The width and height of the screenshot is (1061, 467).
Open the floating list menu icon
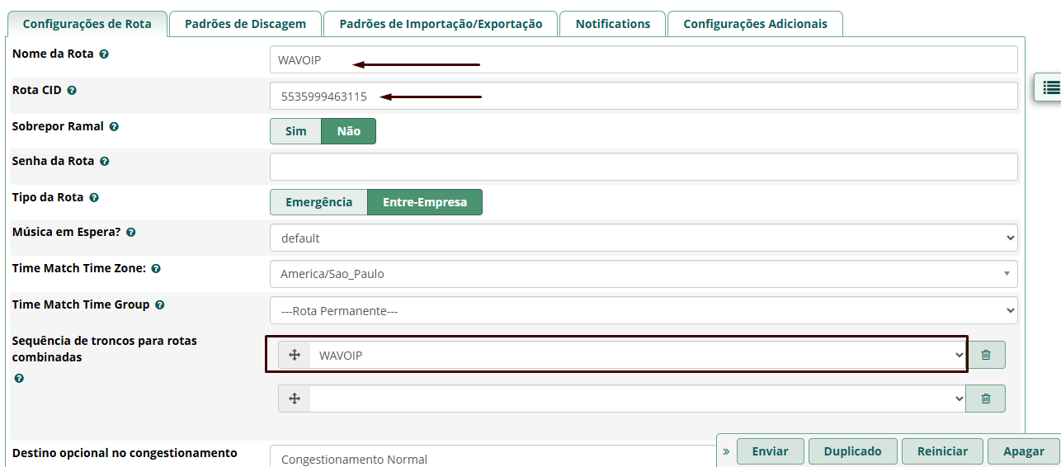click(x=1050, y=87)
